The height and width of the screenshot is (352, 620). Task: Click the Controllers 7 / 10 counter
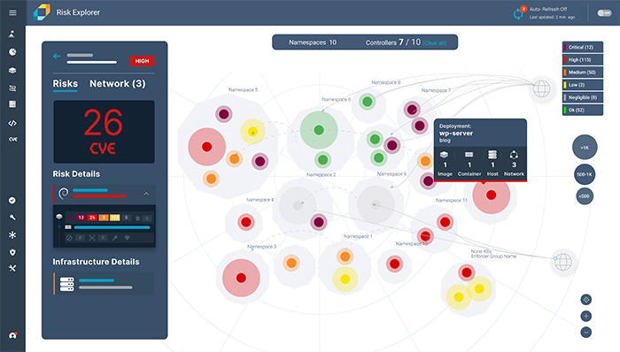coord(393,42)
